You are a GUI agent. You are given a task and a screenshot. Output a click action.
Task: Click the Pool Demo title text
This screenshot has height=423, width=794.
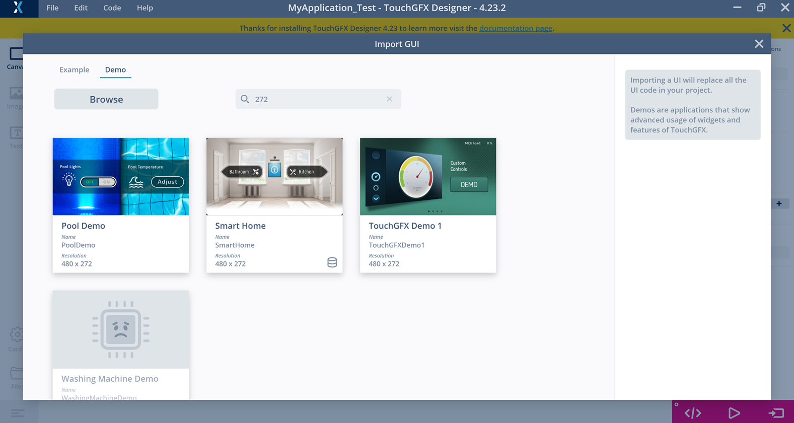point(83,226)
